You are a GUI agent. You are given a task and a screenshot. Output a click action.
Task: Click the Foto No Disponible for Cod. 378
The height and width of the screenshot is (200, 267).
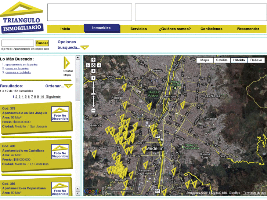tap(60, 114)
